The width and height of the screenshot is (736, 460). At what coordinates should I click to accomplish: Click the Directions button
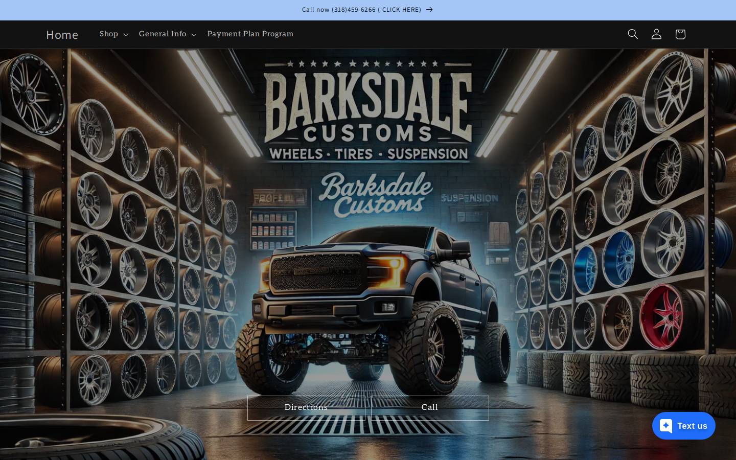pos(306,408)
